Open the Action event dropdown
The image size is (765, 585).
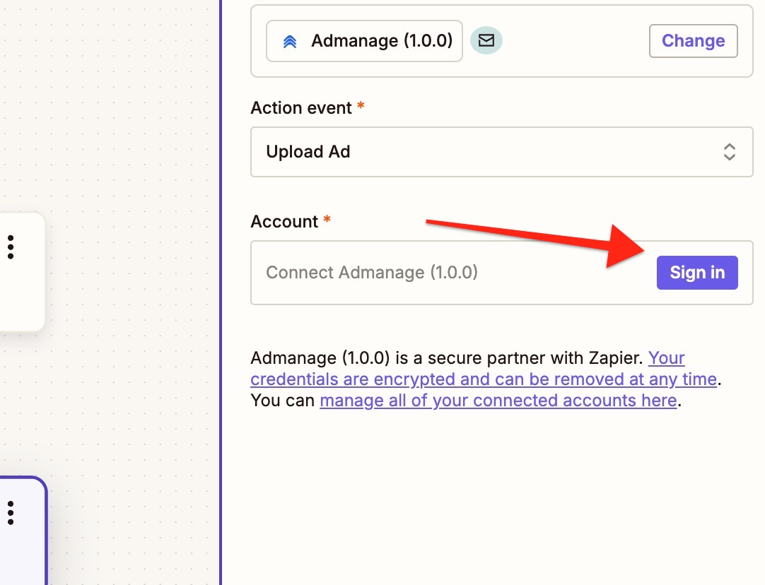(501, 152)
